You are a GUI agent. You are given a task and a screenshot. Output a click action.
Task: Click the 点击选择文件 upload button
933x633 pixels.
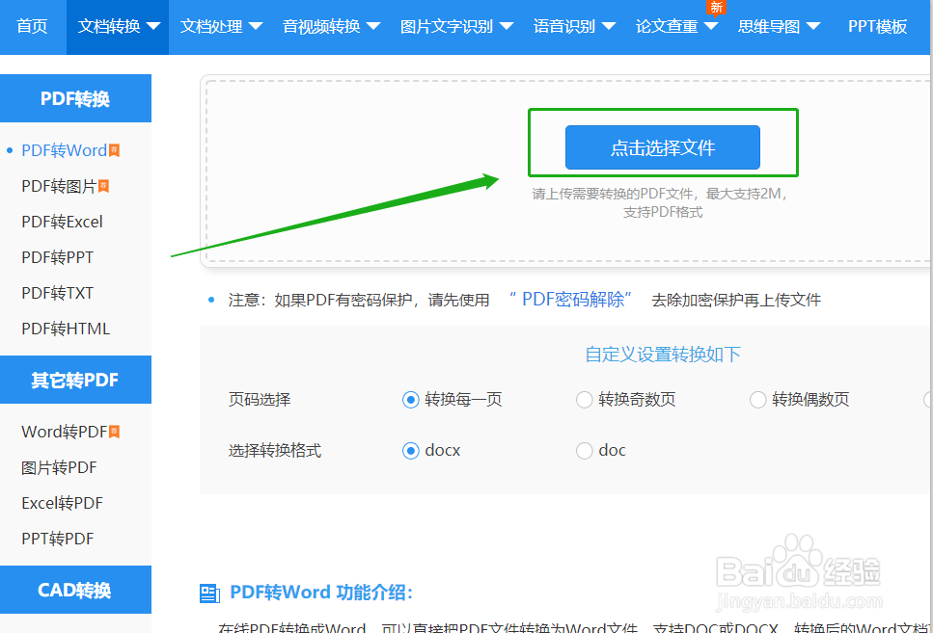coord(663,147)
